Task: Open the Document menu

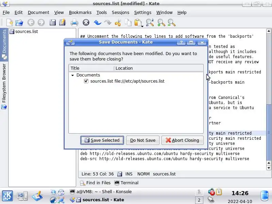Action: (38, 13)
